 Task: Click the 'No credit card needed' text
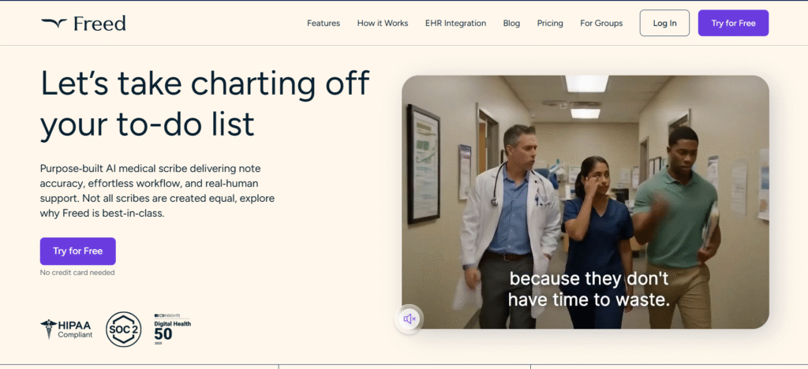[77, 273]
